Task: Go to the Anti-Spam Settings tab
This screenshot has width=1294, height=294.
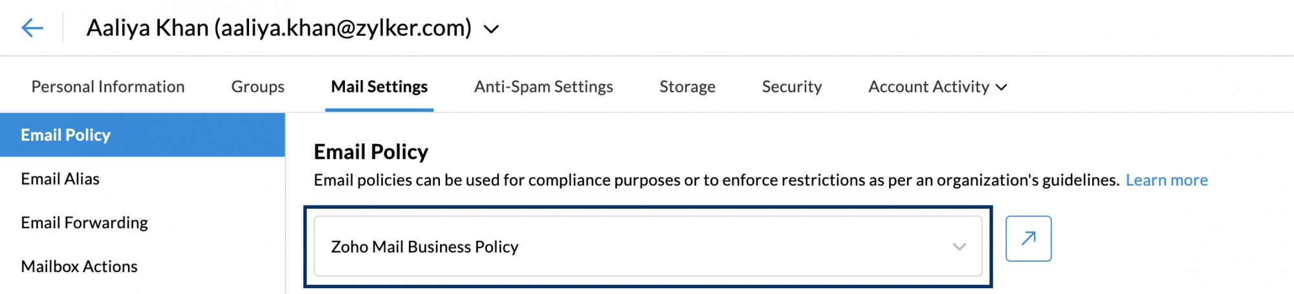Action: pos(543,87)
